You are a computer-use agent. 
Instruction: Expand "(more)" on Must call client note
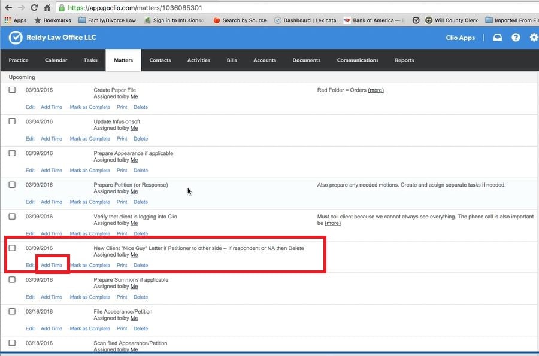point(332,223)
